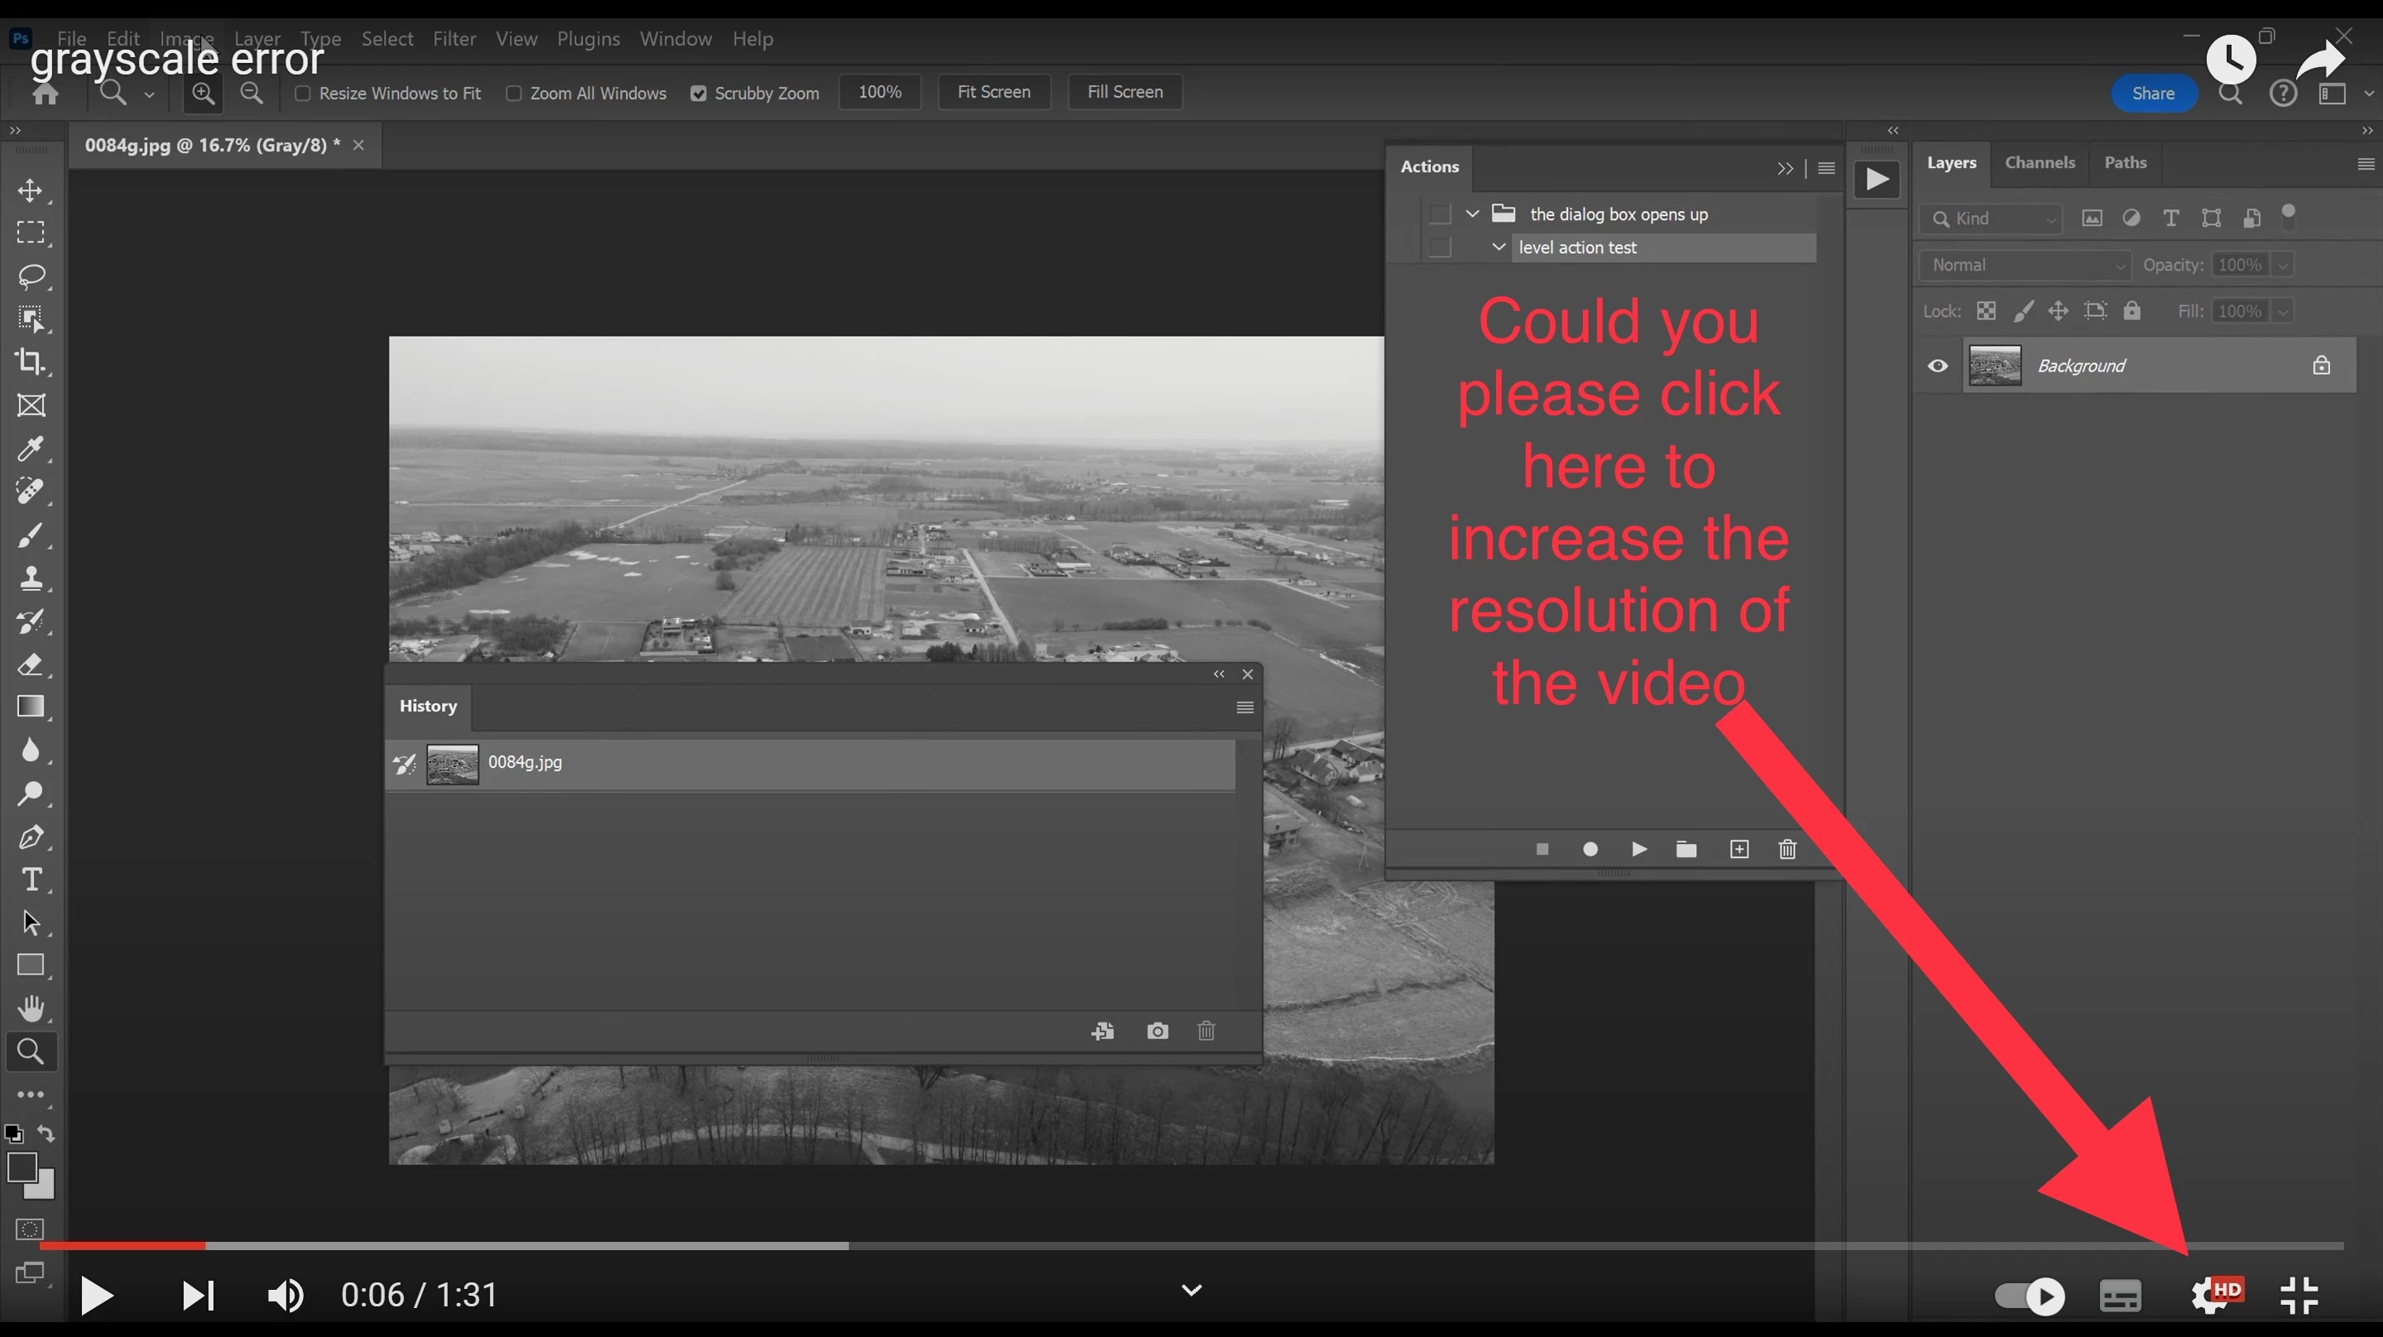This screenshot has height=1337, width=2383.
Task: Select the Hand tool
Action: click(x=31, y=1008)
